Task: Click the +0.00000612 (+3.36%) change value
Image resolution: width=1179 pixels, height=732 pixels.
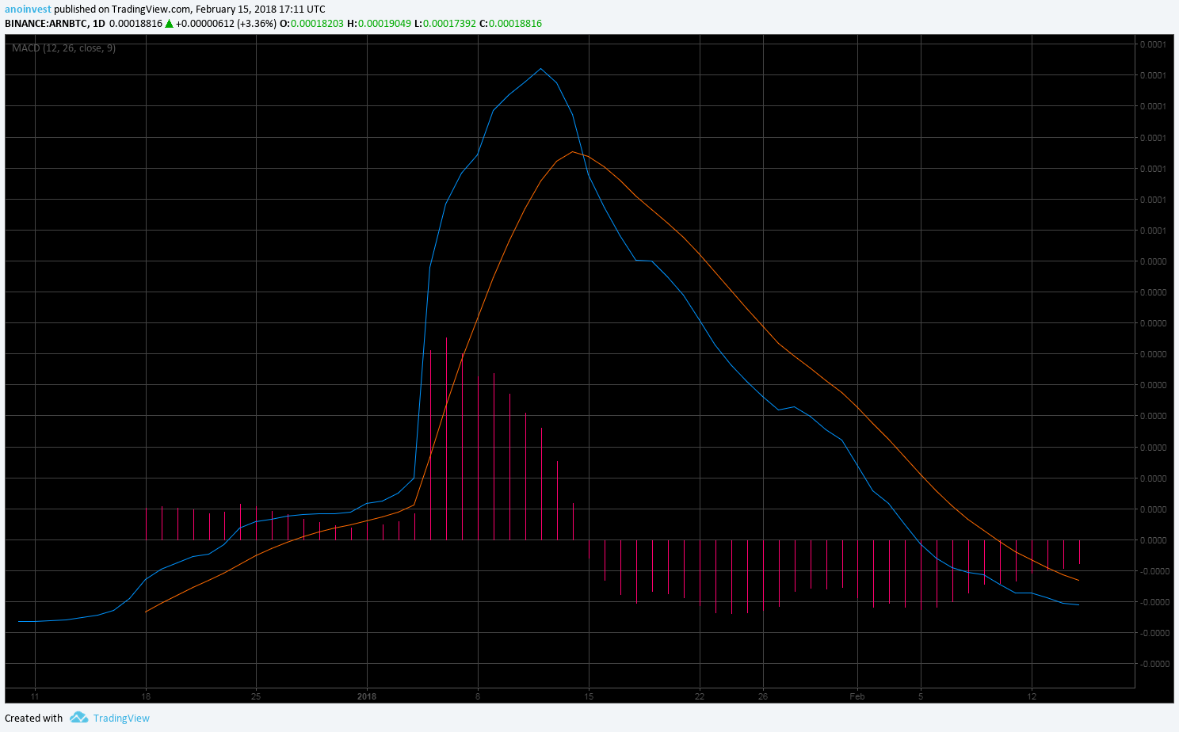Action: coord(226,24)
